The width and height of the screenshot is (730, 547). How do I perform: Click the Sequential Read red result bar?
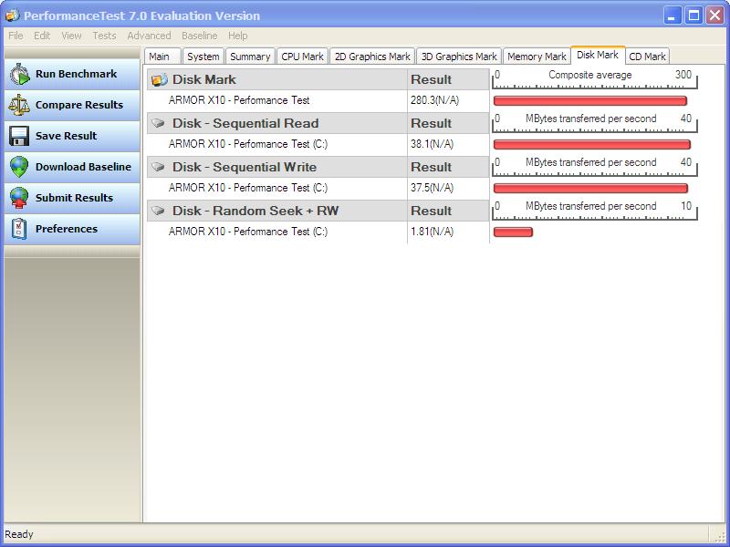tap(591, 144)
